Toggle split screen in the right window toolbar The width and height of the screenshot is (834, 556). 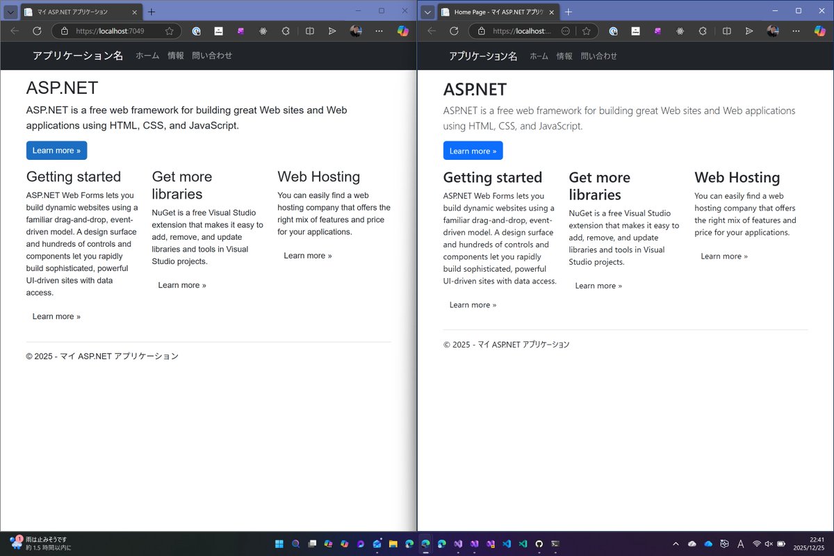(726, 31)
